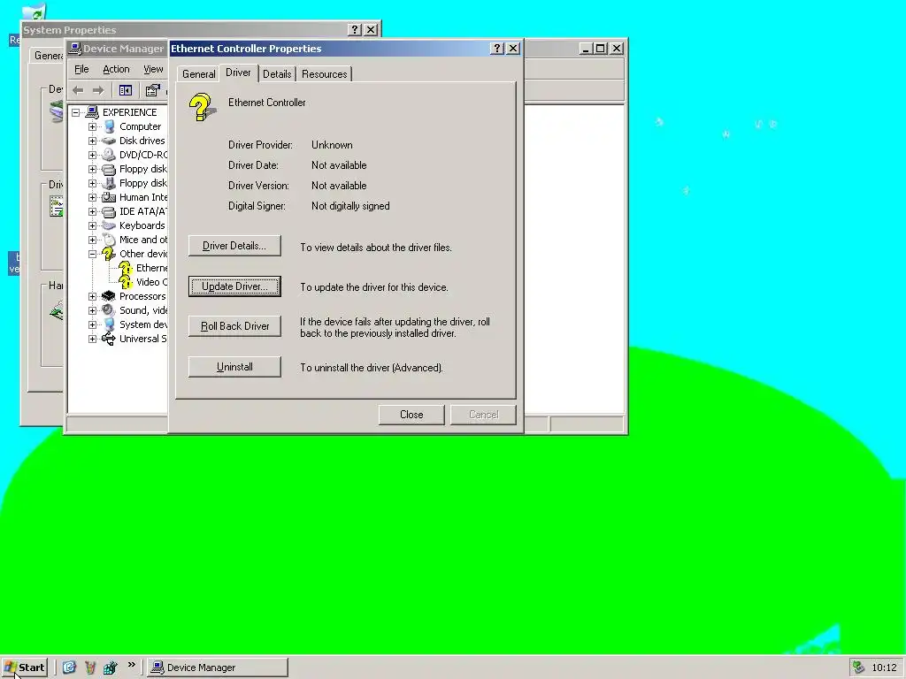Click the taskbar clock showing 10:12

coord(884,668)
